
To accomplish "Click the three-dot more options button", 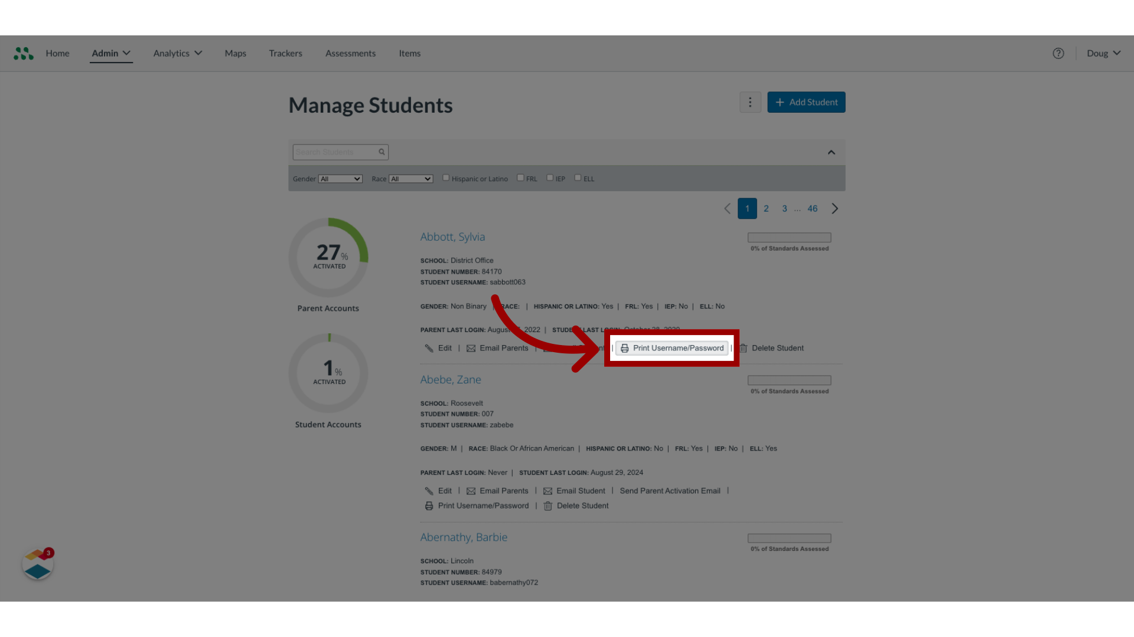I will coord(750,102).
